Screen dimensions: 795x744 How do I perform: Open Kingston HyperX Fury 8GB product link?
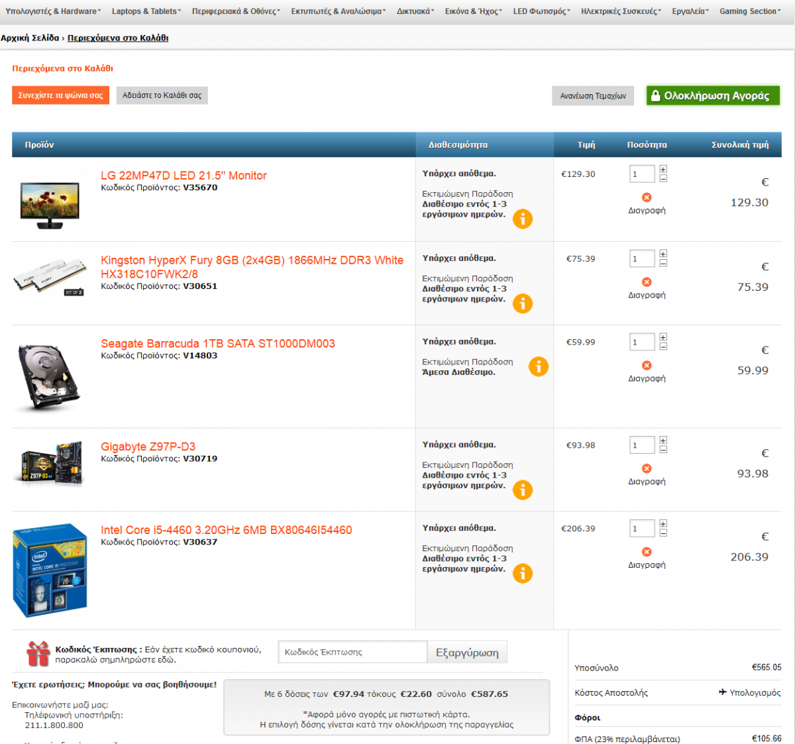(252, 267)
